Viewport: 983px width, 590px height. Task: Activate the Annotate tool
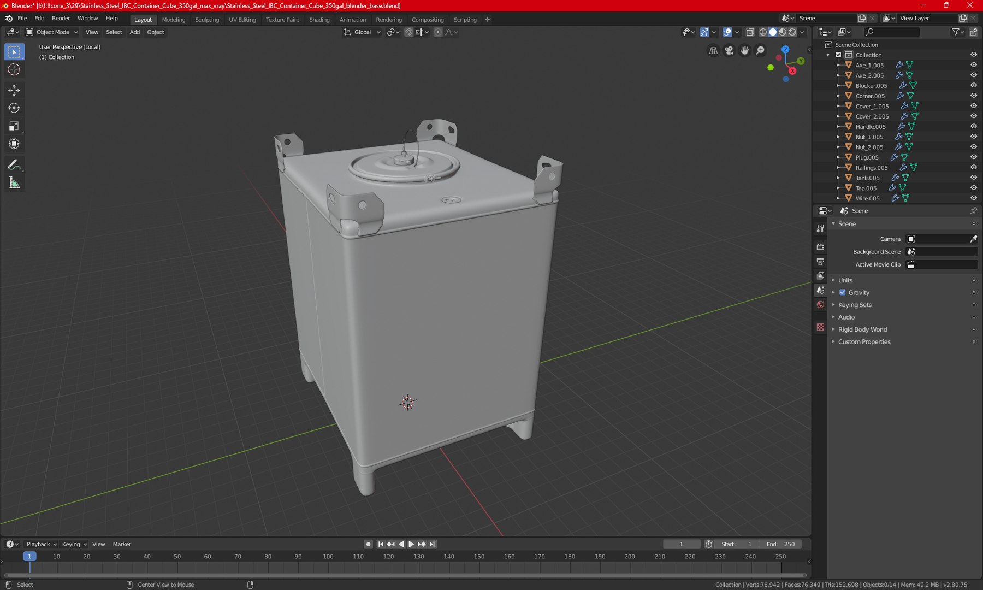[14, 165]
